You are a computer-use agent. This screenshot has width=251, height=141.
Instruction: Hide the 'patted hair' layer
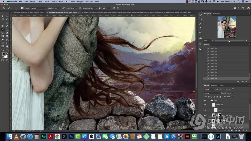coord(205,104)
